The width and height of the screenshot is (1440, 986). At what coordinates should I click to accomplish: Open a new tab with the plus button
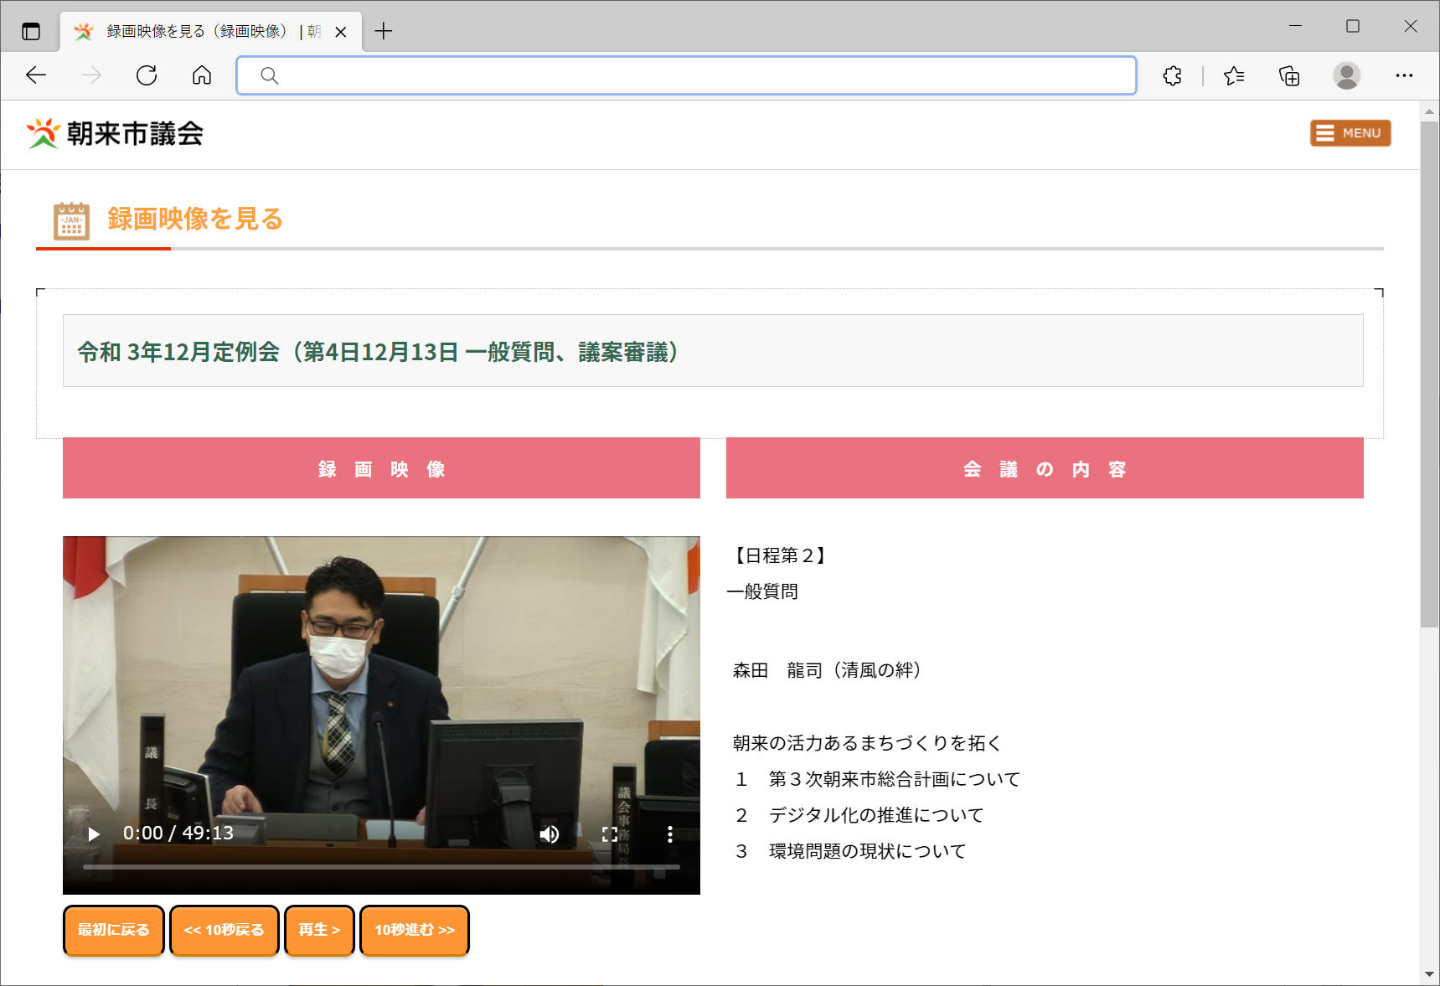(x=384, y=31)
